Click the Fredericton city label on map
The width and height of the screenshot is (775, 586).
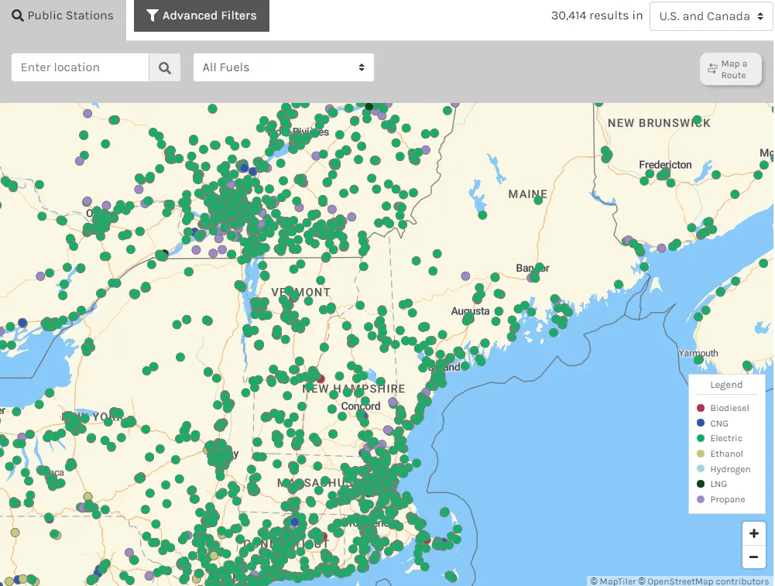(665, 165)
